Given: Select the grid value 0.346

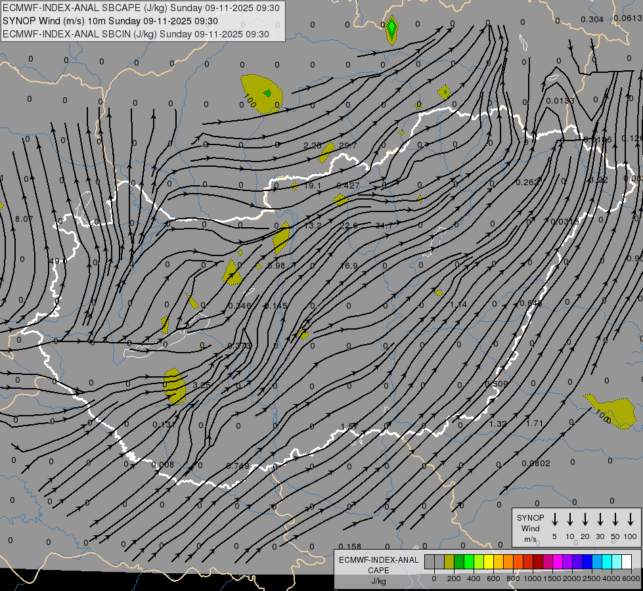Looking at the screenshot, I should (240, 305).
